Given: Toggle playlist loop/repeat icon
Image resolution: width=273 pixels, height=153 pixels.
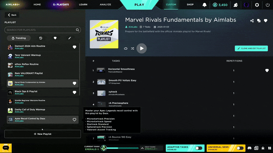Looking at the screenshot, I should (x=126, y=48).
